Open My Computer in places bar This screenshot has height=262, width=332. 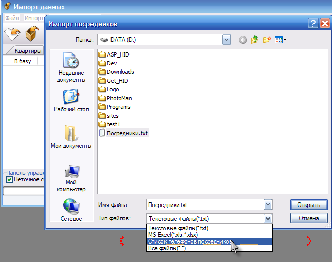(x=71, y=178)
